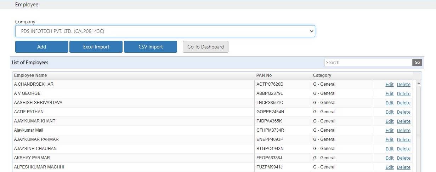Sort by PAN No column header
The image size is (436, 172).
click(x=264, y=75)
